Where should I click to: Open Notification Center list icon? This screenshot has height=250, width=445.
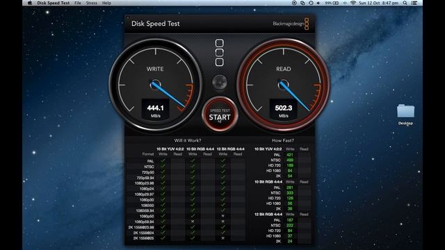pyautogui.click(x=414, y=3)
